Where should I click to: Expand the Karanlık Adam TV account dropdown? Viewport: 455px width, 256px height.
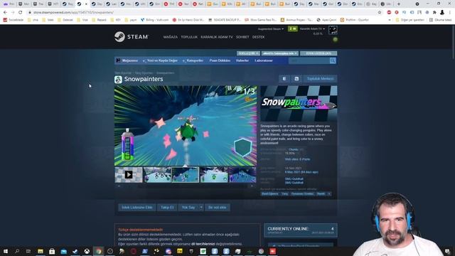[x=312, y=28]
